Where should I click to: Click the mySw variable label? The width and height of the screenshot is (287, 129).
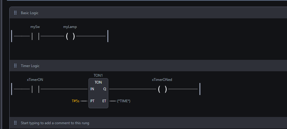(x=35, y=27)
